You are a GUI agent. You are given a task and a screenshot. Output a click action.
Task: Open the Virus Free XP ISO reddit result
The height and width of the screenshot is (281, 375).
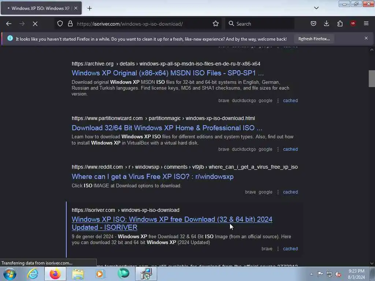click(153, 177)
